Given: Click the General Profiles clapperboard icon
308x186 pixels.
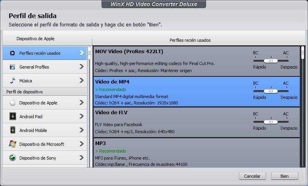Looking at the screenshot, I should point(12,67).
